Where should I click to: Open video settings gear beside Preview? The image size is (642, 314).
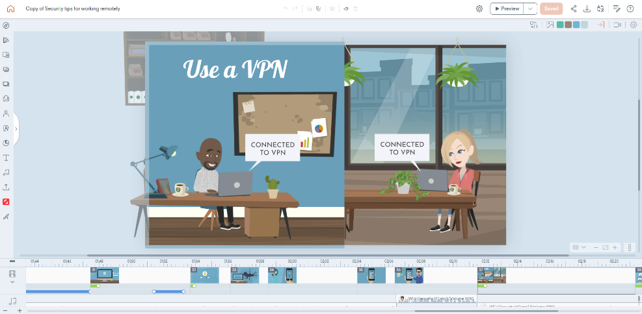click(479, 8)
